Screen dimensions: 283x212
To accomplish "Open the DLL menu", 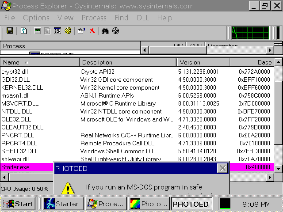I will coord(143,18).
